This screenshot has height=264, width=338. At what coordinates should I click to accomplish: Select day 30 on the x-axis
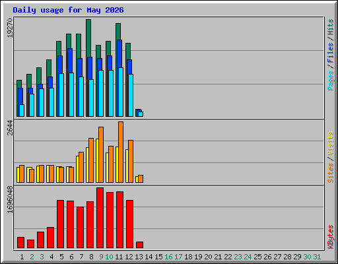coord(307,257)
